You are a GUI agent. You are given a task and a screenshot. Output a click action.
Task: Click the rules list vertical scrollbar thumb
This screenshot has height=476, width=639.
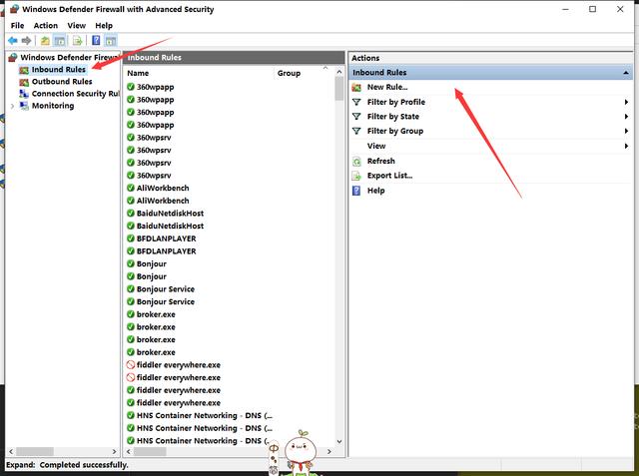click(339, 89)
